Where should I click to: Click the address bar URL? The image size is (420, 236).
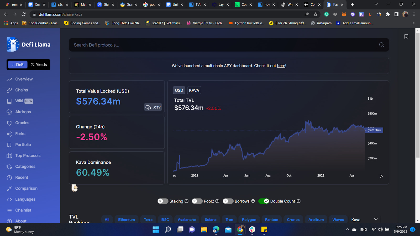pos(61,14)
